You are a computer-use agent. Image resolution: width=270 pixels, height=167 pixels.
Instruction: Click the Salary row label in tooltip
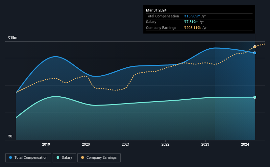[x=151, y=22]
